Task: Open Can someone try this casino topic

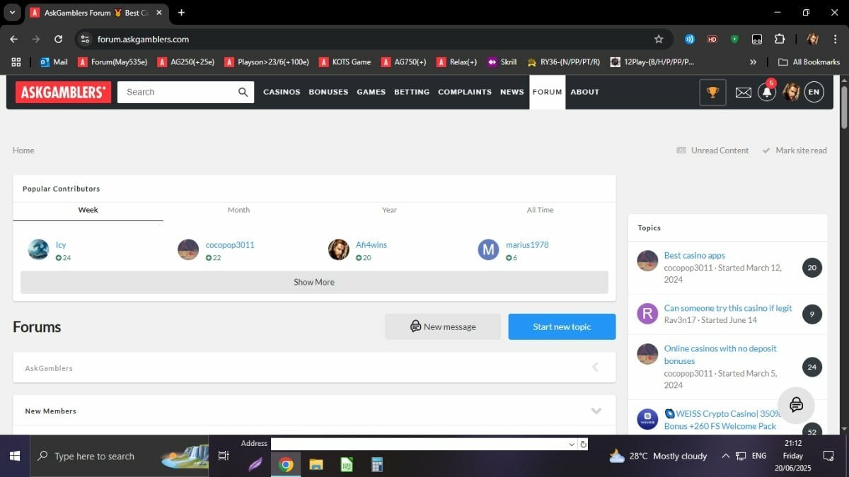Action: pyautogui.click(x=728, y=308)
